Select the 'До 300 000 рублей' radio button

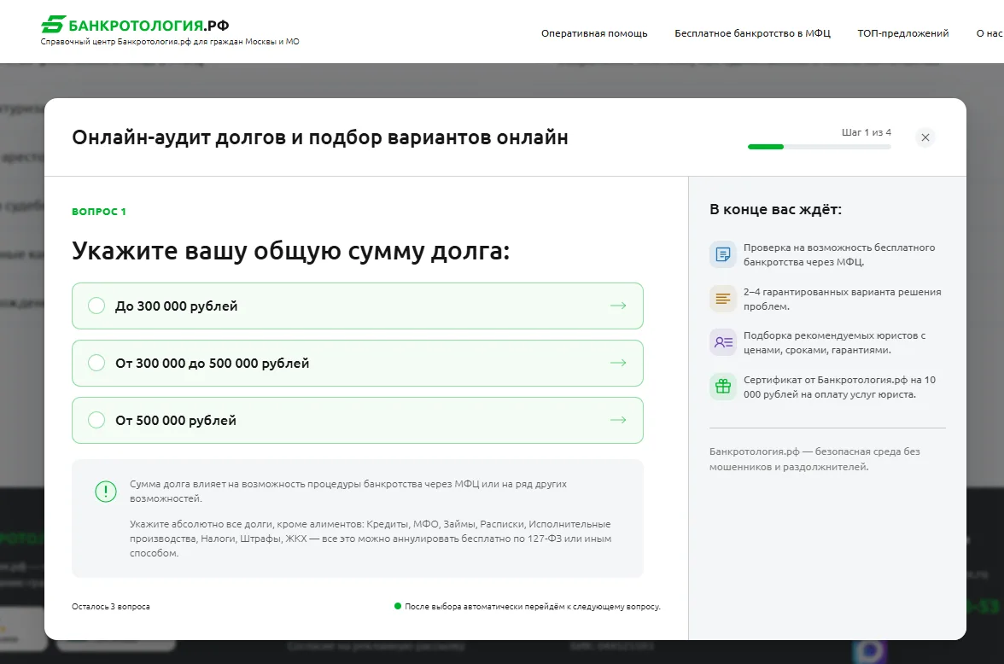tap(96, 306)
